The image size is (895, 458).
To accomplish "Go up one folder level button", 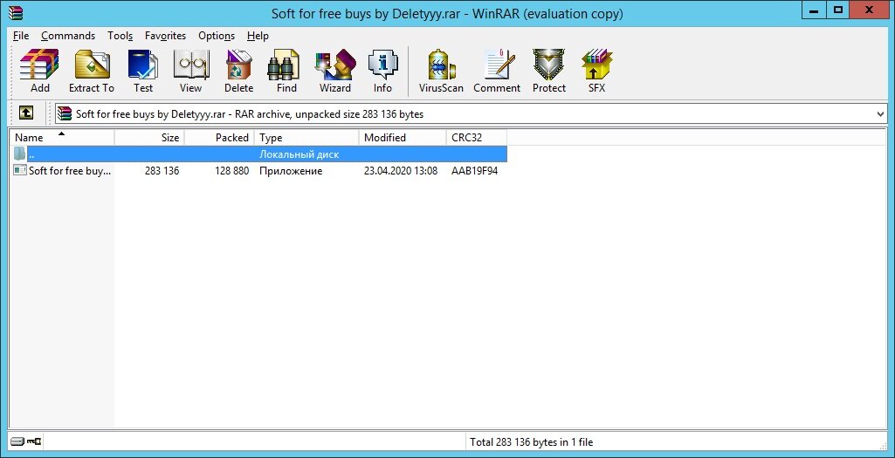I will coord(25,113).
